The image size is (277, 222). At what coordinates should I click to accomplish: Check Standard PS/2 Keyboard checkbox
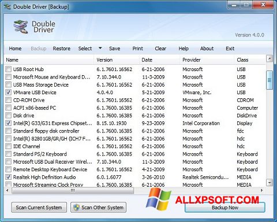tap(8, 154)
